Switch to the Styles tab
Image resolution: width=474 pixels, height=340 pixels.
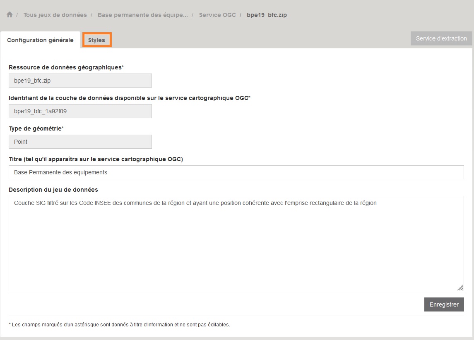tap(97, 40)
